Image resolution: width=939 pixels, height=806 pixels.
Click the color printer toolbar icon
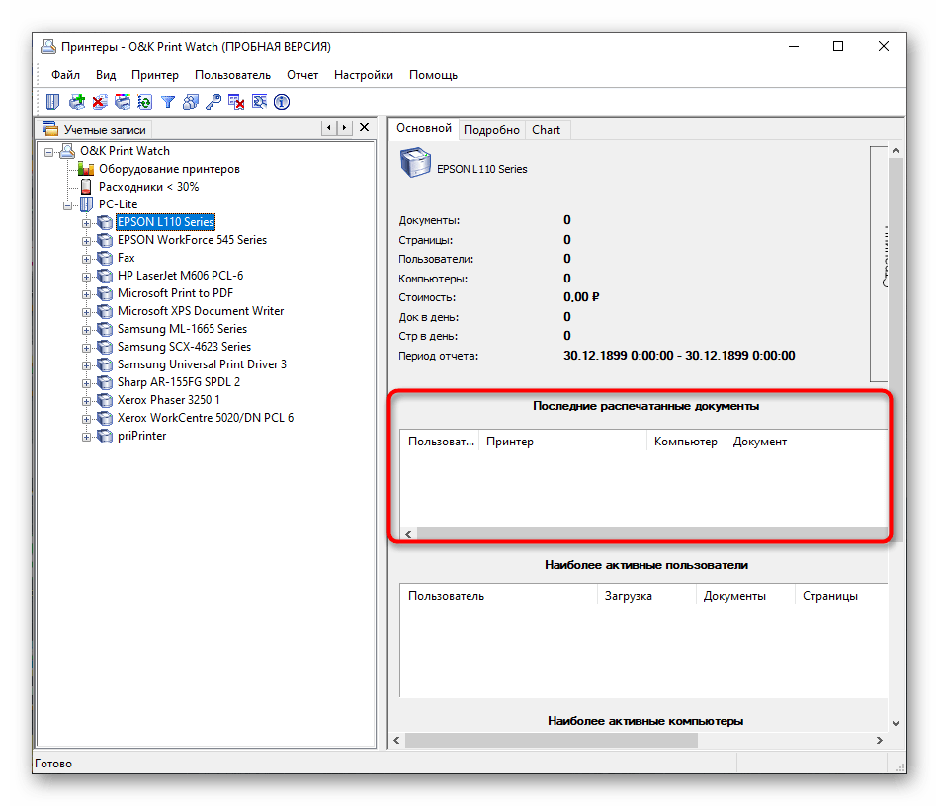[123, 102]
